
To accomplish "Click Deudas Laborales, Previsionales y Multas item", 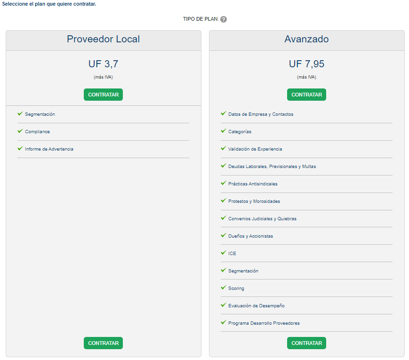I will [272, 167].
